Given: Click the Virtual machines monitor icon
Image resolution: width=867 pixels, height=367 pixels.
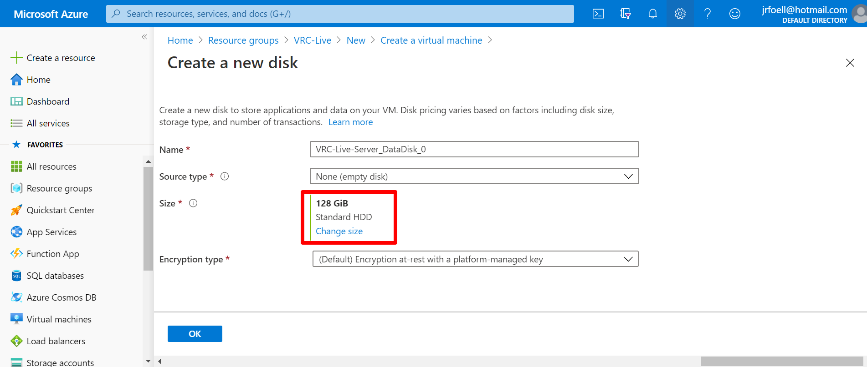Looking at the screenshot, I should (x=16, y=319).
